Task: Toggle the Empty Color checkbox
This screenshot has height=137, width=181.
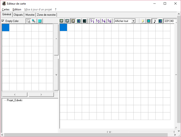Action: (x=3, y=21)
